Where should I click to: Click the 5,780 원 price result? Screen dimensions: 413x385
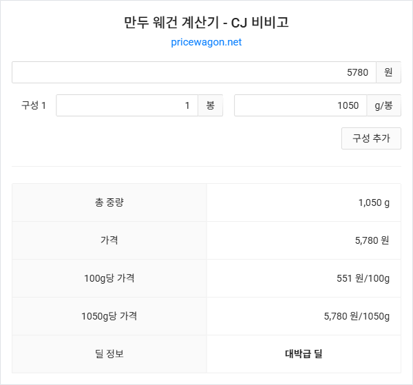pyautogui.click(x=372, y=240)
